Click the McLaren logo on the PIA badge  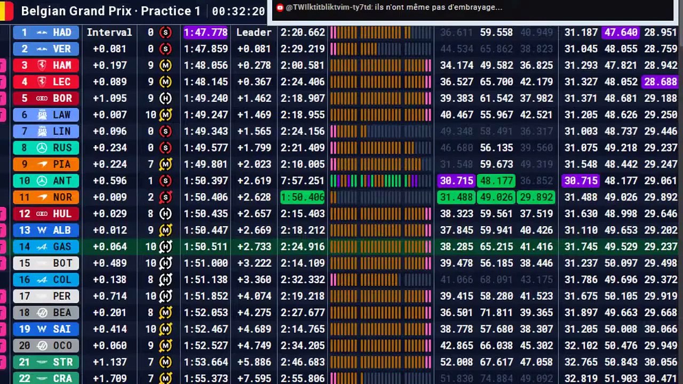coord(42,165)
